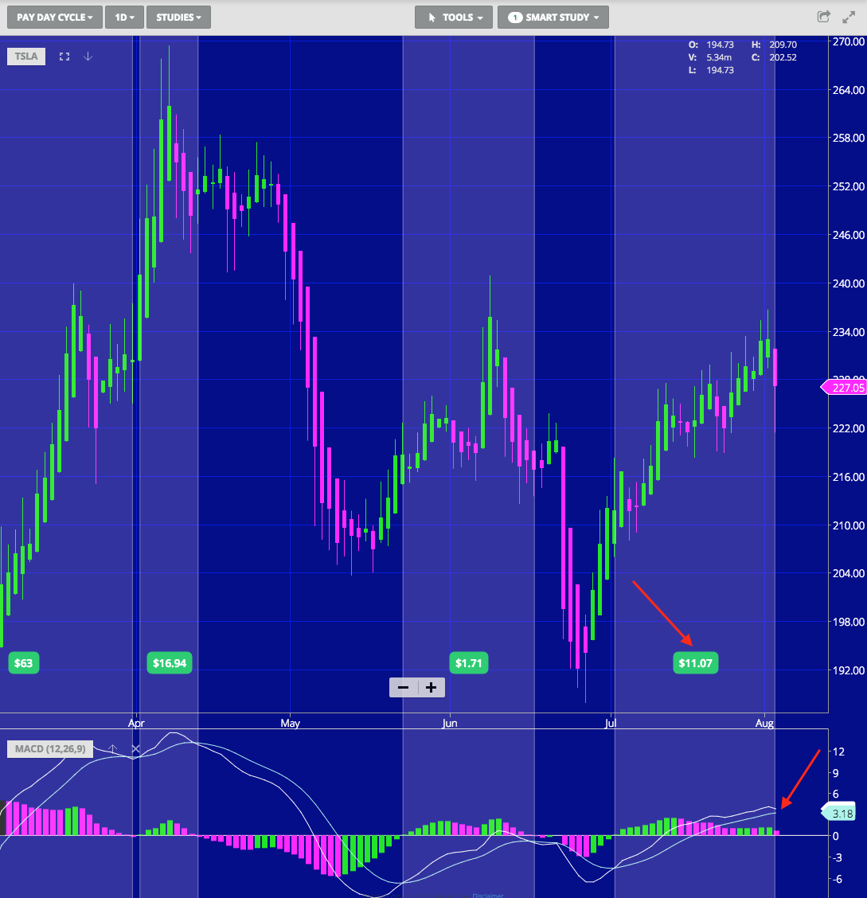The height and width of the screenshot is (898, 867).
Task: Click the Aug date axis label
Action: tap(764, 723)
